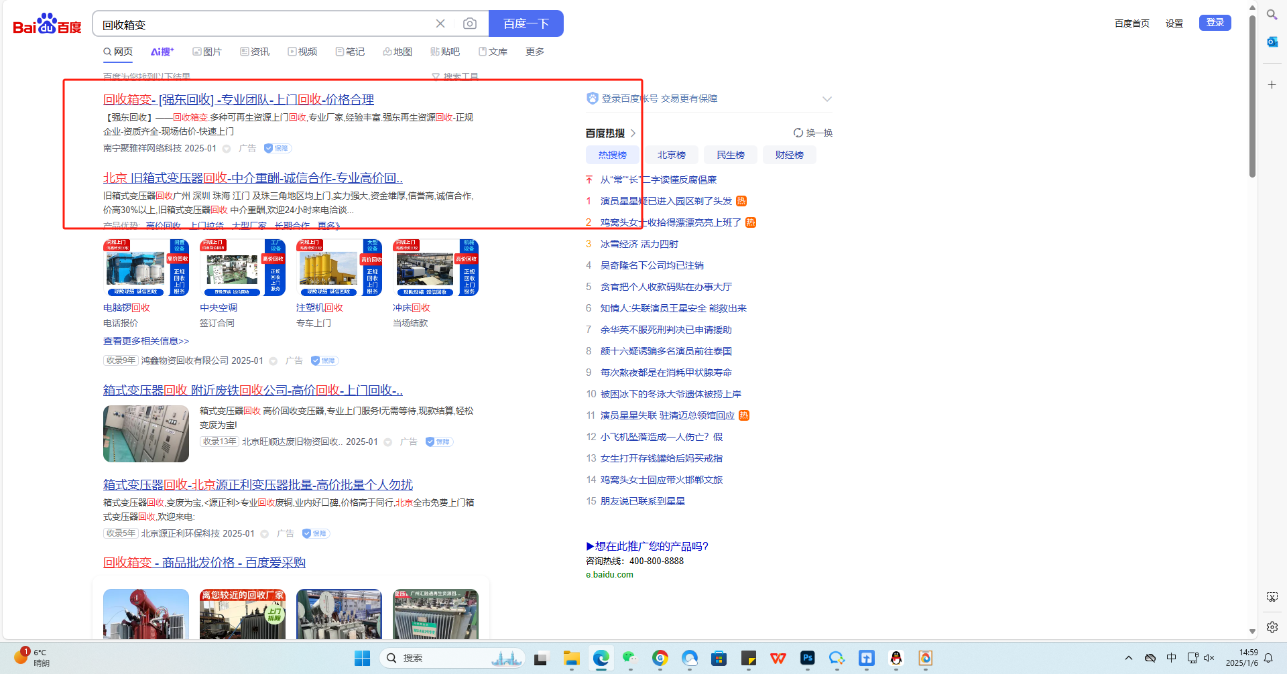
Task: Open Outlook from the Edge sidebar
Action: coord(1272,42)
